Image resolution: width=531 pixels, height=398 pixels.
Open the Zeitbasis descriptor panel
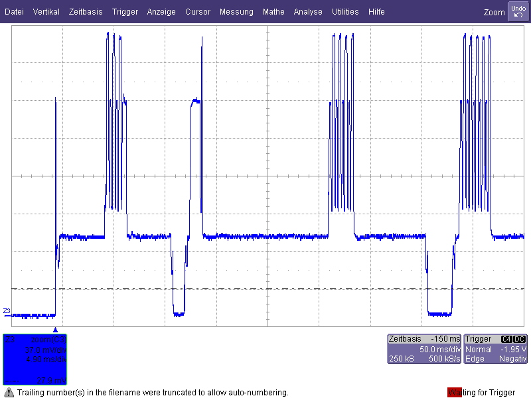point(424,349)
